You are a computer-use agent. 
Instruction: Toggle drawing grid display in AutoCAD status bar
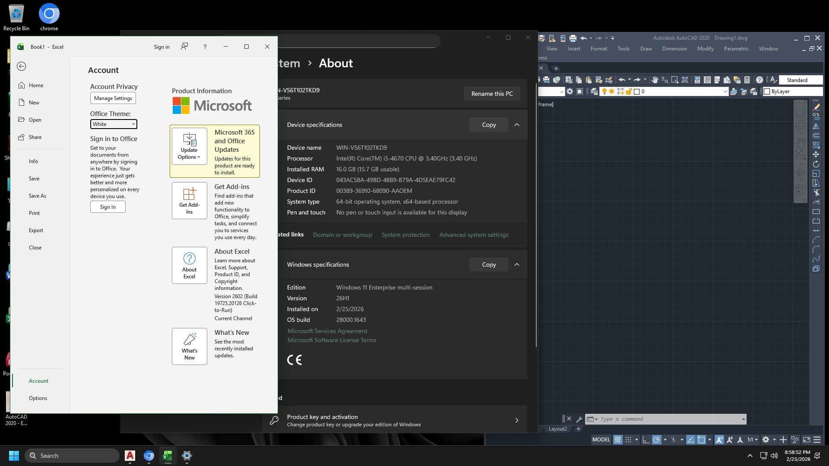pyautogui.click(x=617, y=440)
